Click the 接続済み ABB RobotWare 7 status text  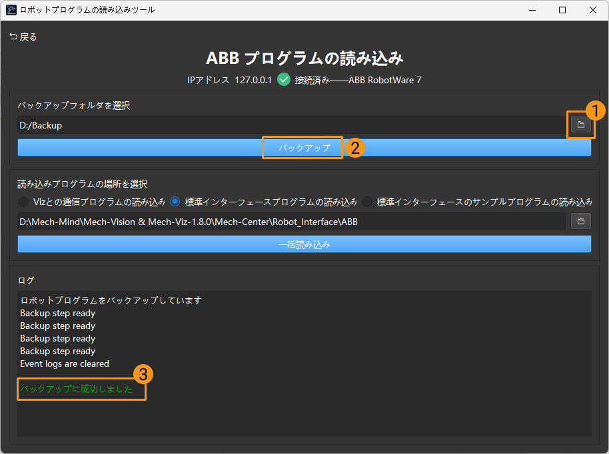[358, 80]
